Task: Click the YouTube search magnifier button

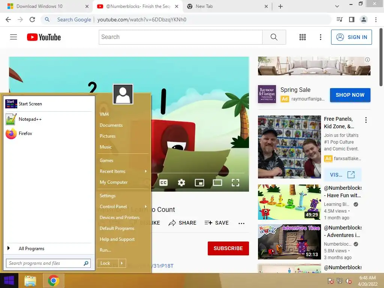Action: (x=274, y=37)
